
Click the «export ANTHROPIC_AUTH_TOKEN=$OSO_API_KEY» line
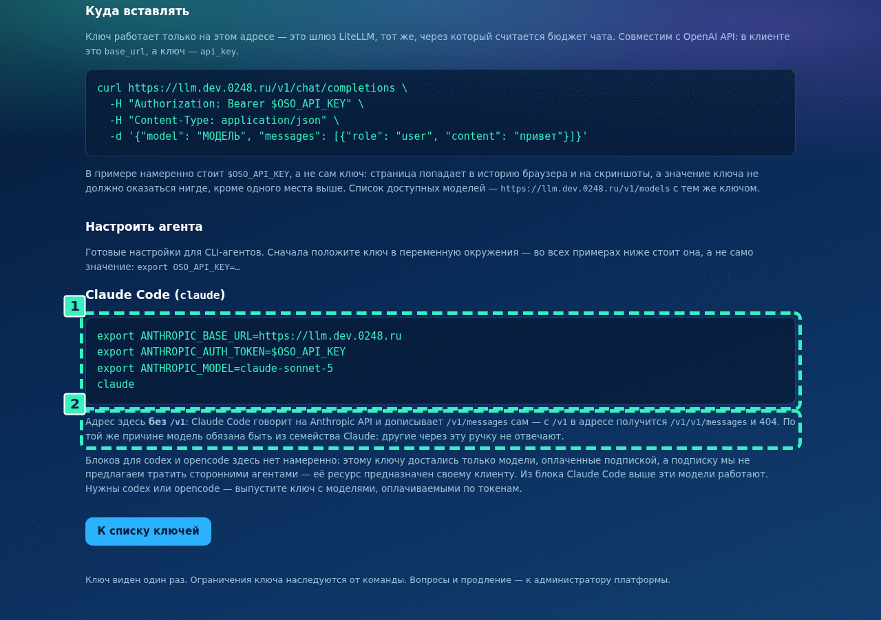click(x=221, y=352)
